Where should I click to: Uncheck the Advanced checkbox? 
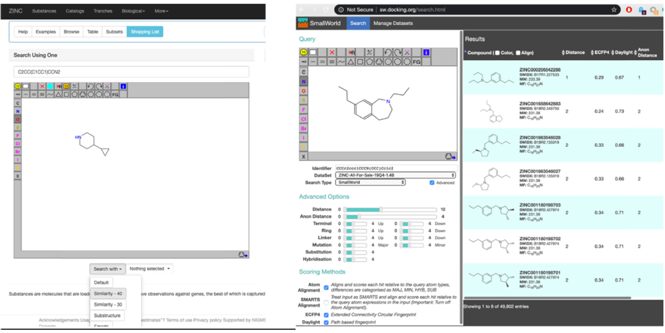coord(432,183)
